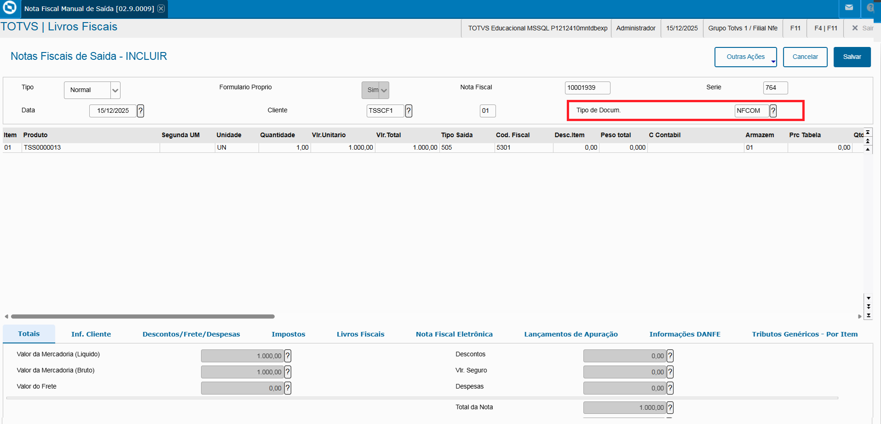Open the Tipo dropdown showing Normal

click(x=115, y=90)
